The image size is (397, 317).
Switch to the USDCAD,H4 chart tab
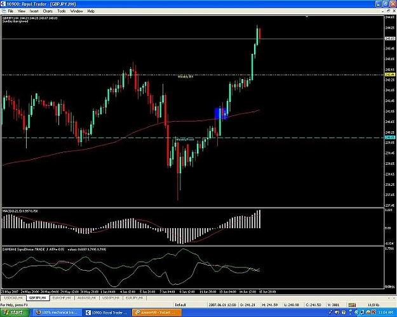[13, 298]
